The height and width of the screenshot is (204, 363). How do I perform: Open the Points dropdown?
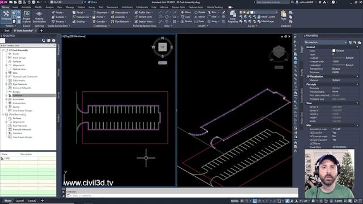[58, 12]
